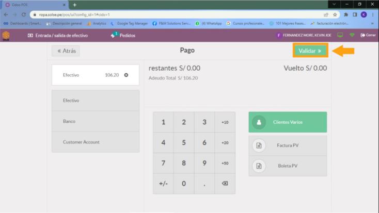Remove the Efectivo 106.20 payment line
This screenshot has width=379, height=213.
[126, 75]
